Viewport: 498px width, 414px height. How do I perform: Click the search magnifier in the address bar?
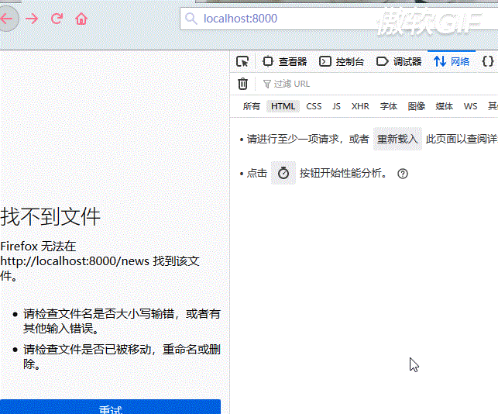(191, 19)
